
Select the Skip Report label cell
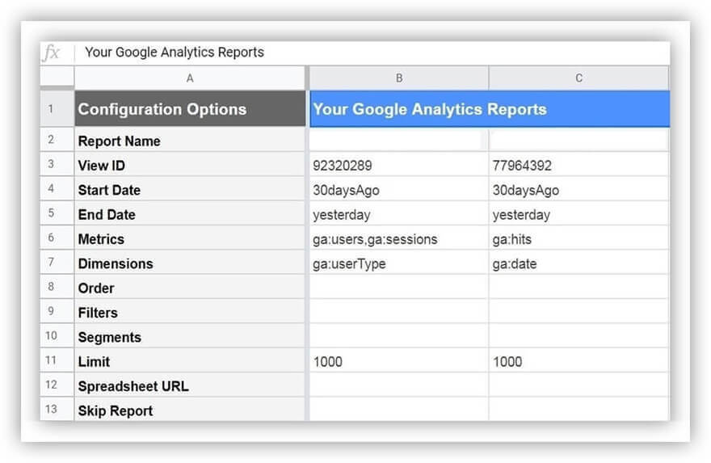pyautogui.click(x=190, y=410)
